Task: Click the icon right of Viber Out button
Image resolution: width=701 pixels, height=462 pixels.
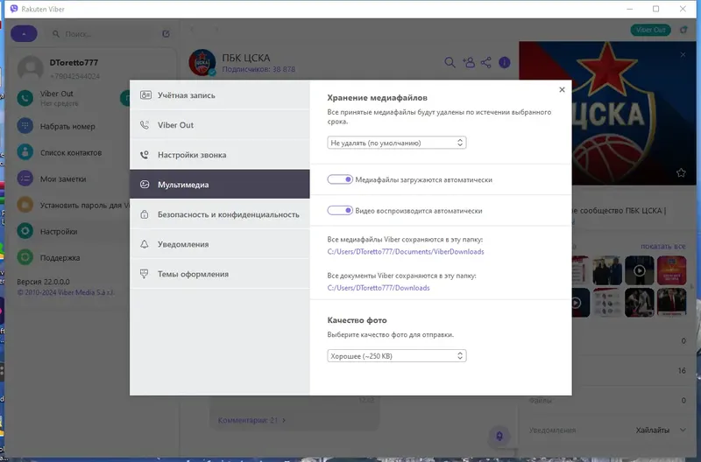Action: pyautogui.click(x=683, y=30)
